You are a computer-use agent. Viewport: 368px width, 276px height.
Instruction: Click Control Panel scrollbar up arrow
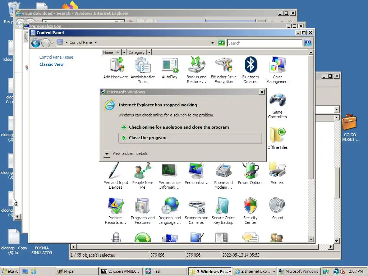point(311,52)
